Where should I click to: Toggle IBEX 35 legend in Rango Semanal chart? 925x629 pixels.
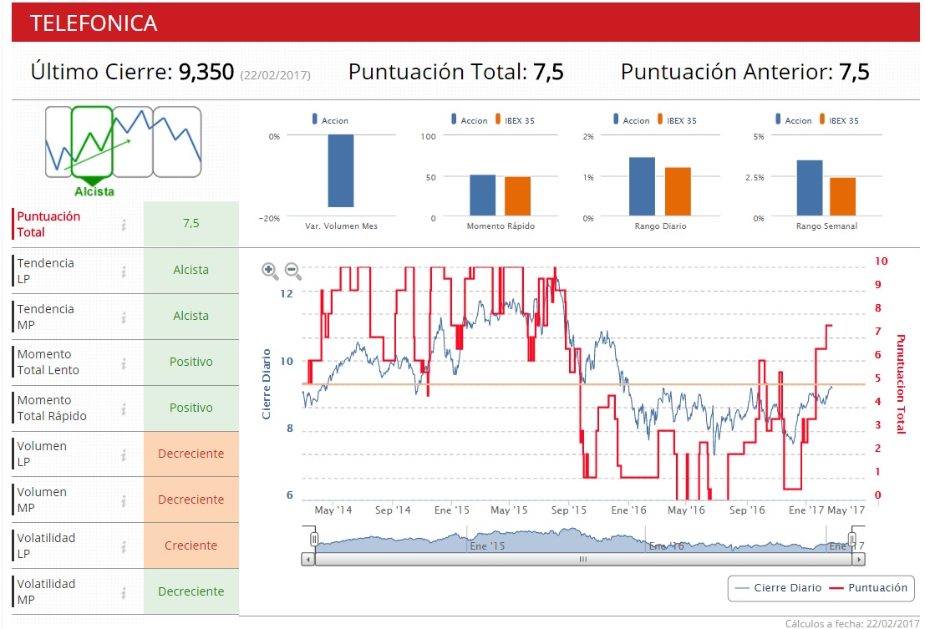pyautogui.click(x=840, y=119)
